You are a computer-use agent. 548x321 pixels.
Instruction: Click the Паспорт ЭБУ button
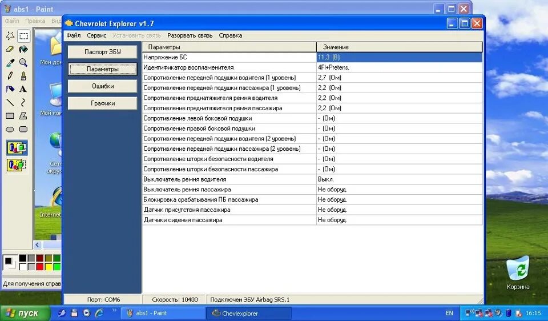pyautogui.click(x=102, y=52)
